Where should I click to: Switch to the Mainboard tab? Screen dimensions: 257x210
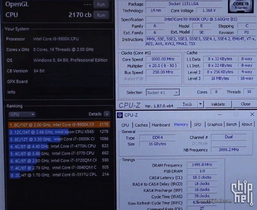161,125
